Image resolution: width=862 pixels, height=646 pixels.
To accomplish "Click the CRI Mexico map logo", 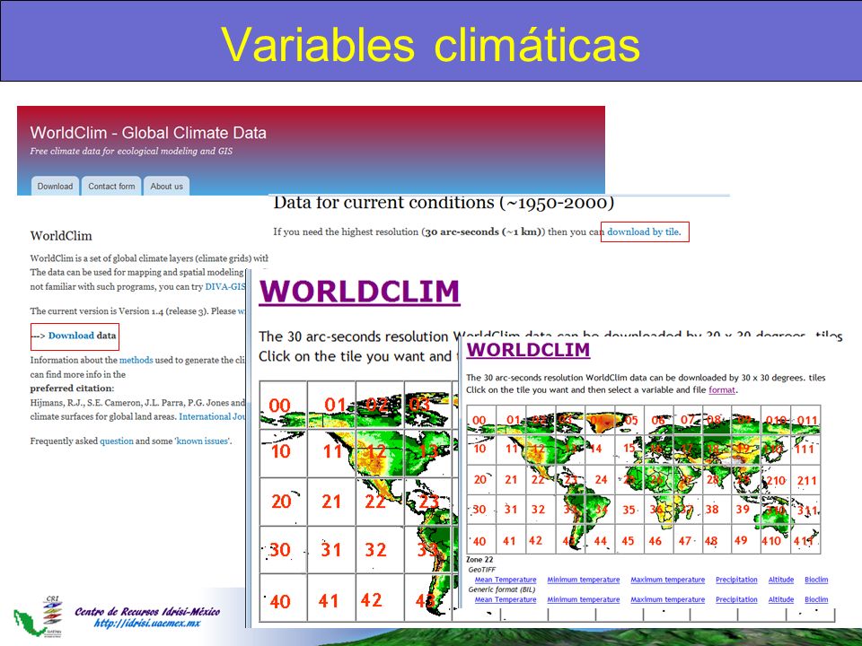I will click(39, 617).
